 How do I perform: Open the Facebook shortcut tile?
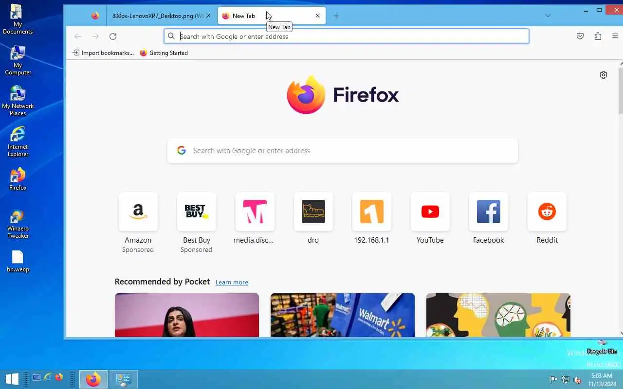coord(489,212)
